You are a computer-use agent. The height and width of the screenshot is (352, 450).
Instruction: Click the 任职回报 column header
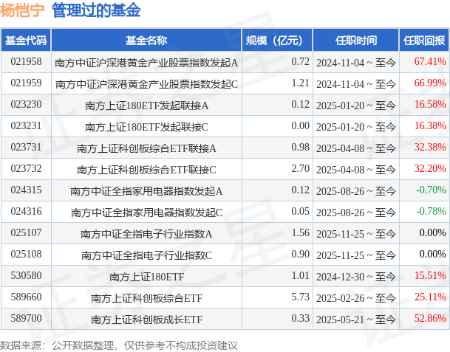click(x=424, y=41)
